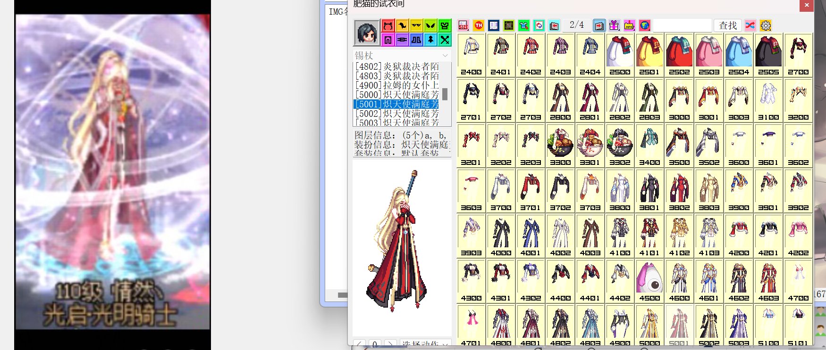Click the 光启·光明骑士 video preview
The width and height of the screenshot is (826, 350).
tap(112, 171)
